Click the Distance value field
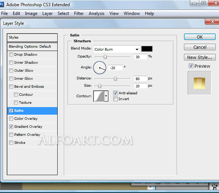219x193 pixels. click(140, 79)
